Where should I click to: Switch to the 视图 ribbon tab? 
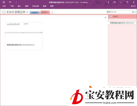[x=52, y=6]
